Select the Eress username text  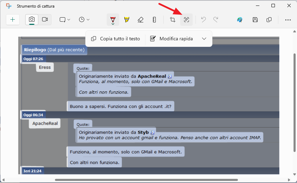point(45,68)
